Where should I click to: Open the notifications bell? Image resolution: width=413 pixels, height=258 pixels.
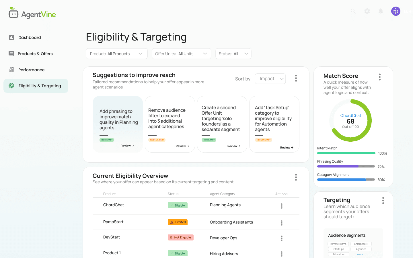coord(381,11)
